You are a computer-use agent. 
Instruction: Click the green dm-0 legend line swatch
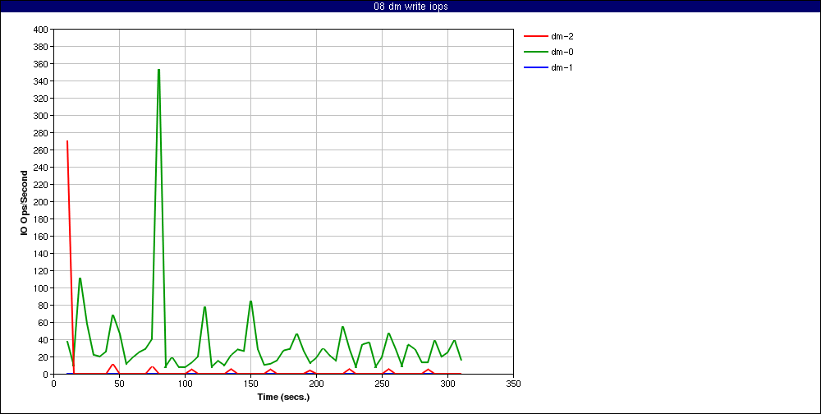click(534, 52)
